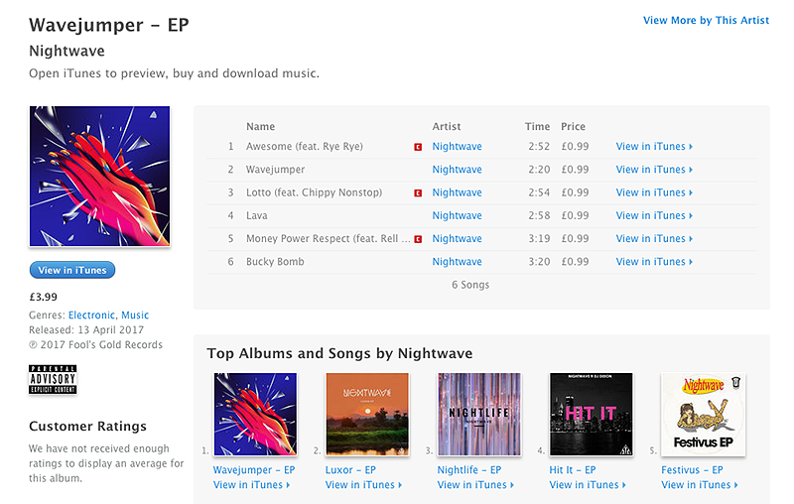Click explicit badge on Lotto track
The image size is (794, 504).
coord(418,192)
